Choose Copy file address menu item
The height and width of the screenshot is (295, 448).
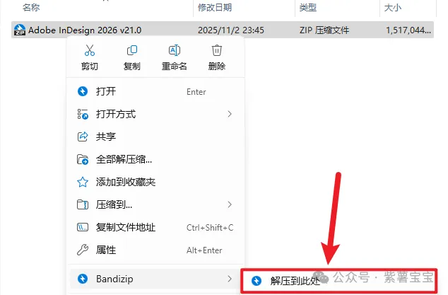(x=155, y=228)
